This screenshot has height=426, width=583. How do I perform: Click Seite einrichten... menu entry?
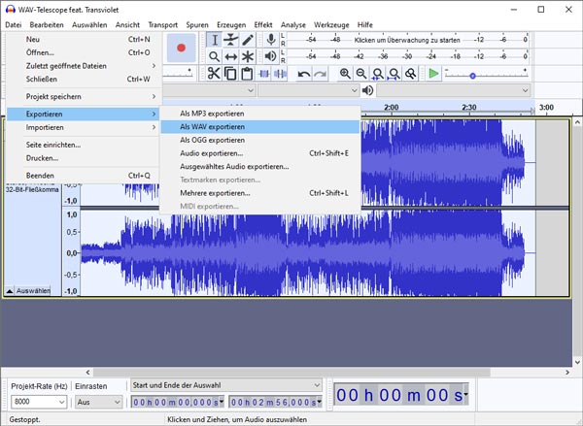tap(83, 145)
